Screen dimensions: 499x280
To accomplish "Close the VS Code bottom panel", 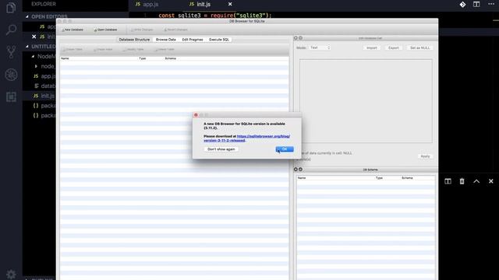I will pos(490,181).
